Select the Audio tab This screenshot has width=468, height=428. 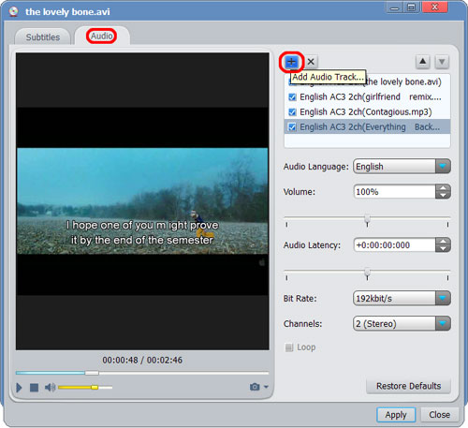(x=102, y=36)
